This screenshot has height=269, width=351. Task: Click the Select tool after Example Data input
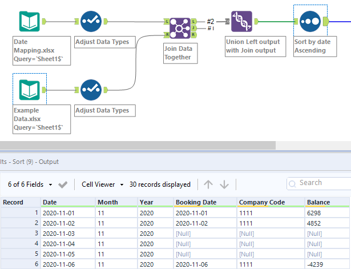pyautogui.click(x=91, y=90)
